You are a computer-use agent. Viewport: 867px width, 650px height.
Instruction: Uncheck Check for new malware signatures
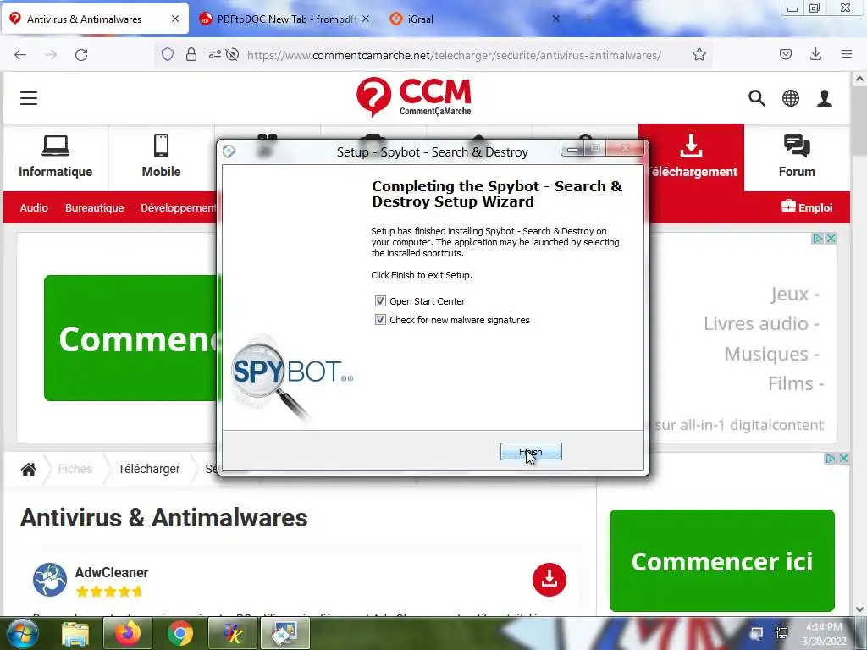pyautogui.click(x=380, y=320)
